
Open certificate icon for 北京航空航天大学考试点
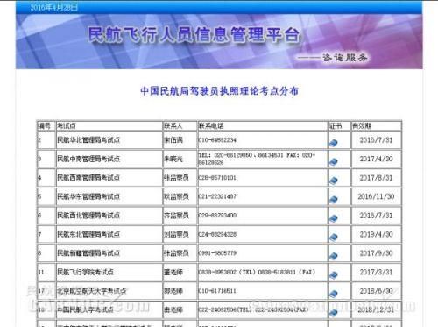[x=333, y=294]
